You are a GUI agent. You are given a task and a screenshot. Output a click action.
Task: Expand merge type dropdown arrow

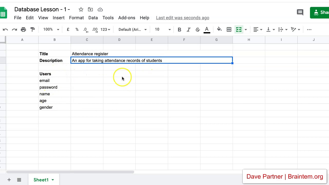(246, 30)
